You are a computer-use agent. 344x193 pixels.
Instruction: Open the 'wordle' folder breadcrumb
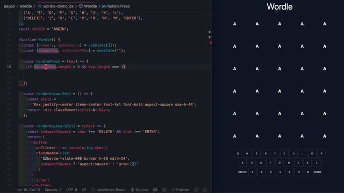pos(26,6)
